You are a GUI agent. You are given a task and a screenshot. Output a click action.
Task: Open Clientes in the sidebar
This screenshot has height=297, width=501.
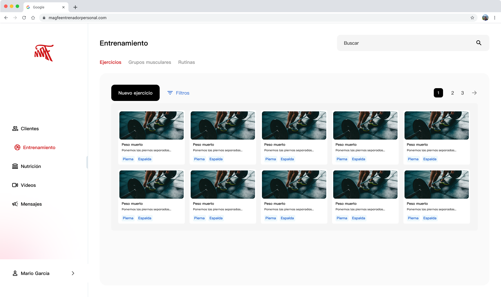click(x=25, y=128)
